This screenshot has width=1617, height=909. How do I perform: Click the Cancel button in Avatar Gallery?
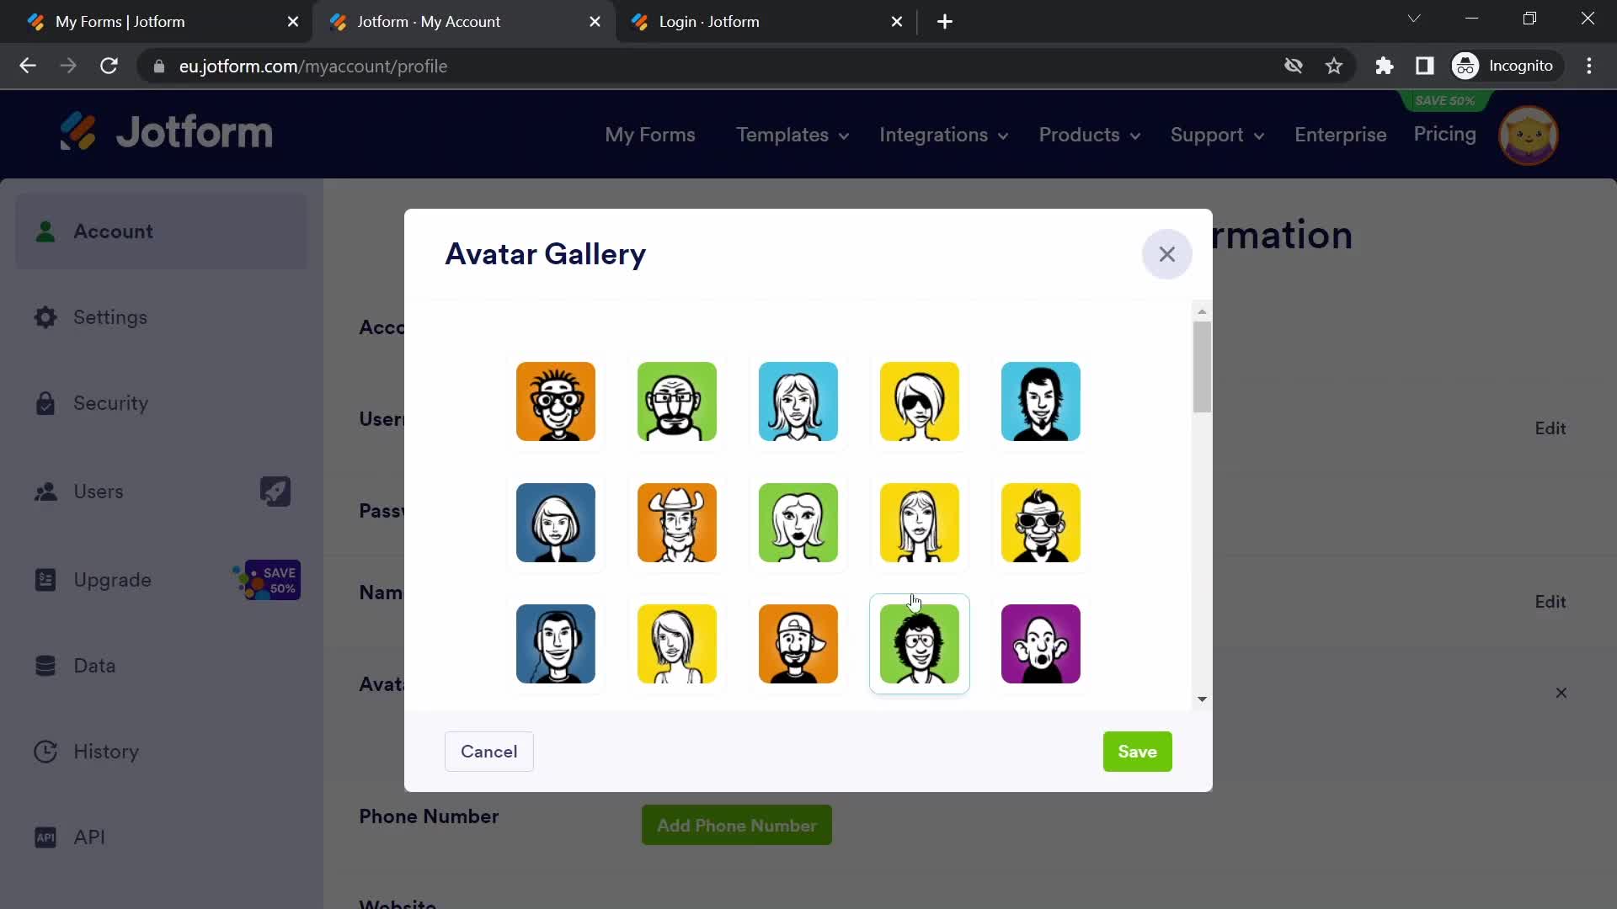pyautogui.click(x=488, y=752)
